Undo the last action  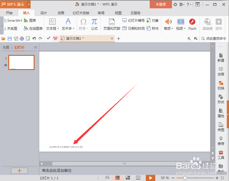(x=34, y=39)
